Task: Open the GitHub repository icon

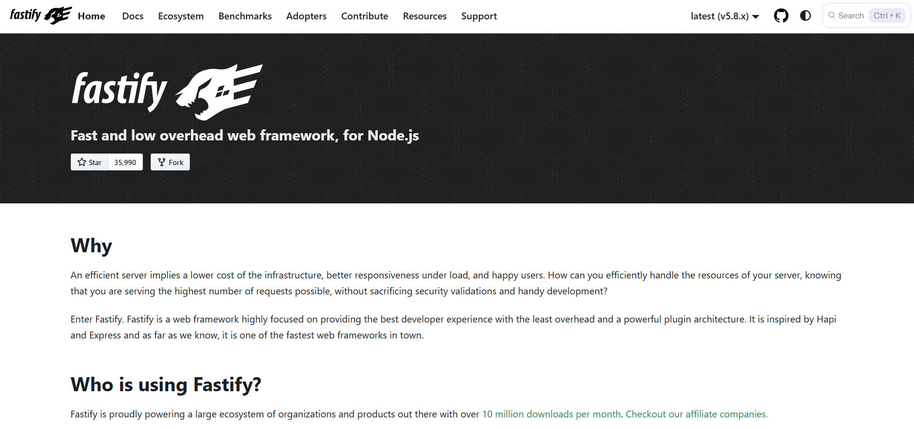Action: [781, 16]
